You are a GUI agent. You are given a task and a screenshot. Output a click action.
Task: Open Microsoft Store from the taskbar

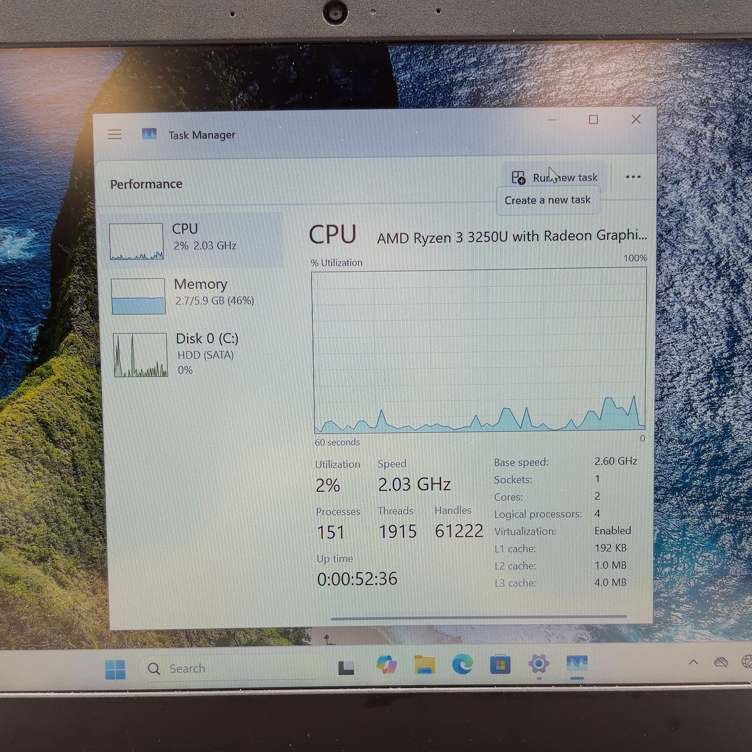coord(500,665)
